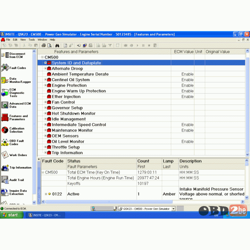Click the Keyoffs value 10197
The width and height of the screenshot is (250, 250).
pos(143,184)
